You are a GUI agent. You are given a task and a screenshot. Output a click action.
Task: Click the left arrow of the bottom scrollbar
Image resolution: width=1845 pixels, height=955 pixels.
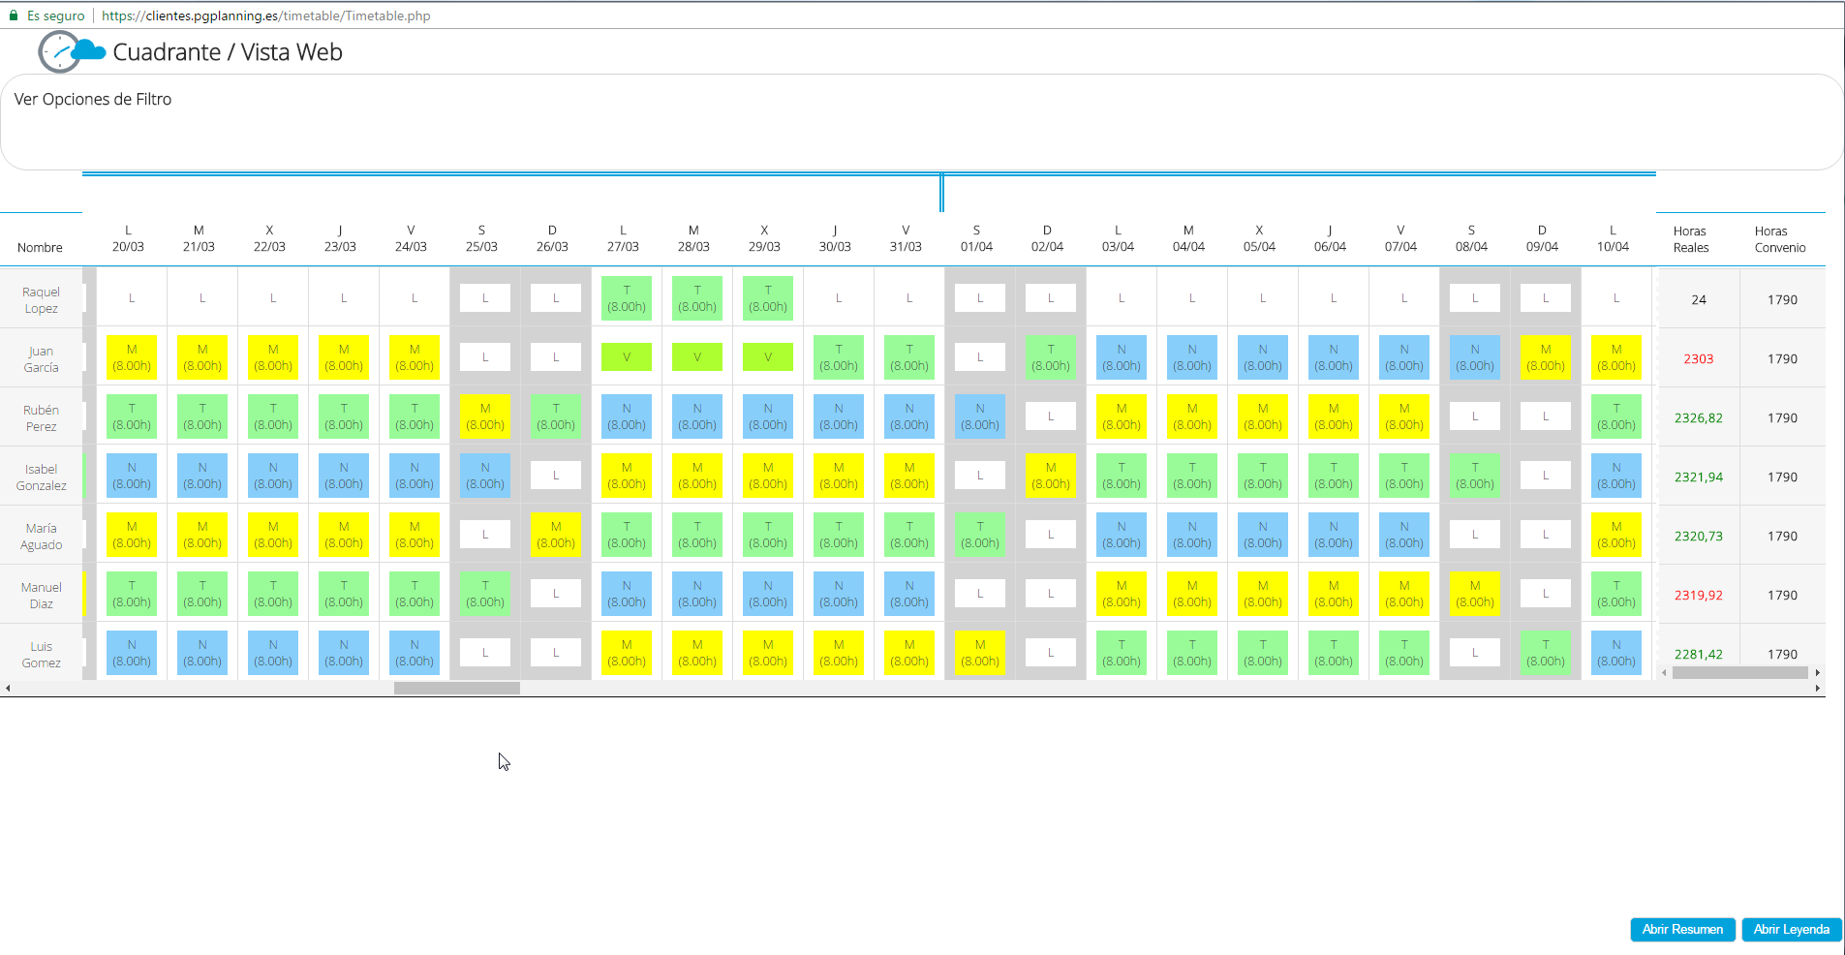pos(9,688)
